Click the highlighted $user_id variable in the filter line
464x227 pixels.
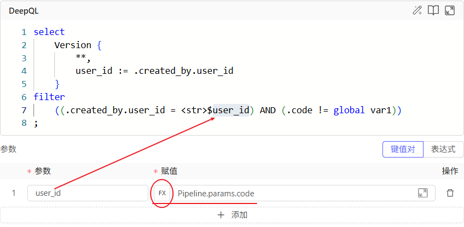(231, 110)
